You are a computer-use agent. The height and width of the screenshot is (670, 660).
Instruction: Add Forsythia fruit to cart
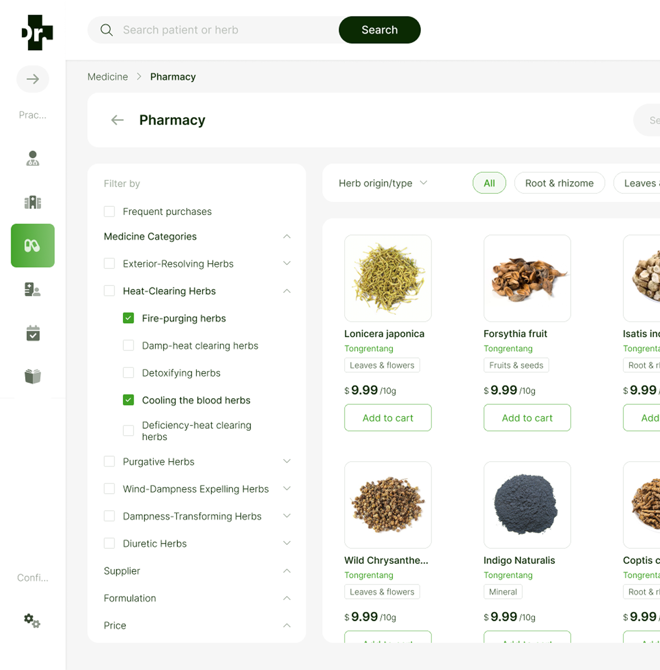[x=527, y=418]
